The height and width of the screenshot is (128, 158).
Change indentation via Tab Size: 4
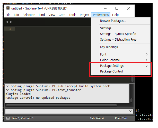pos(97,118)
